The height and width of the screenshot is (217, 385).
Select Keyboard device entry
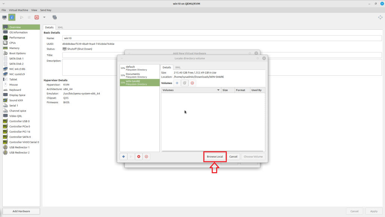21,90
